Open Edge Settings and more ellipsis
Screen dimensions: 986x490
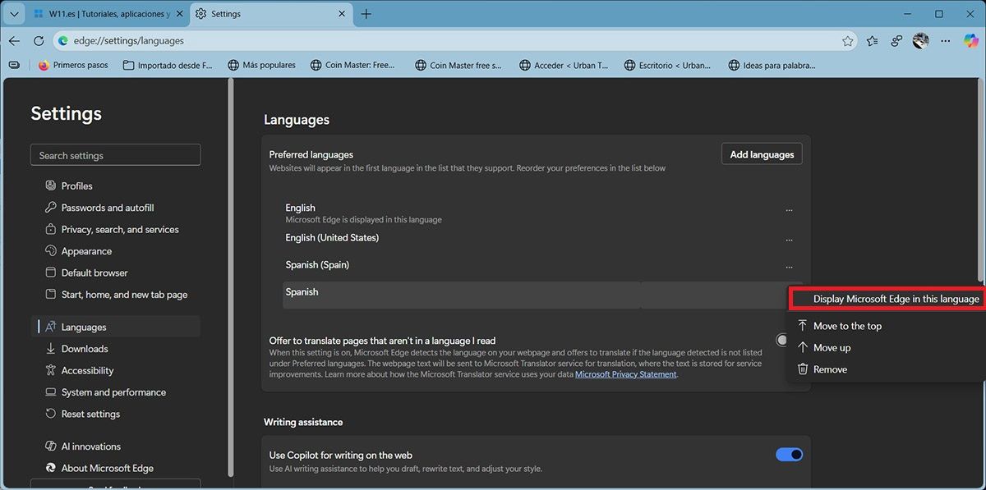coord(946,40)
